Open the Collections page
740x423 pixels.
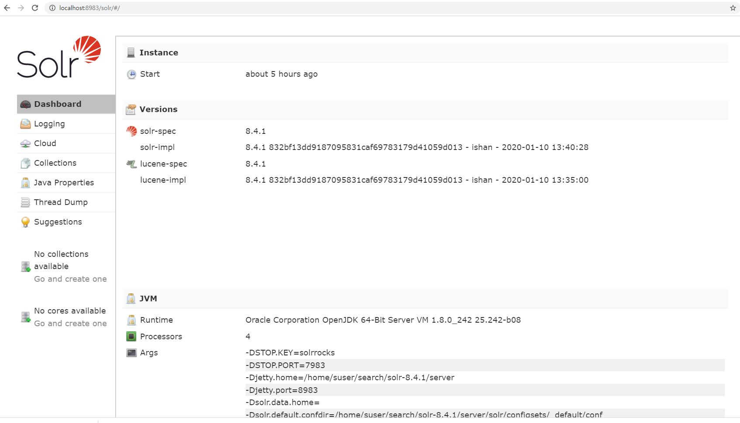click(66, 163)
